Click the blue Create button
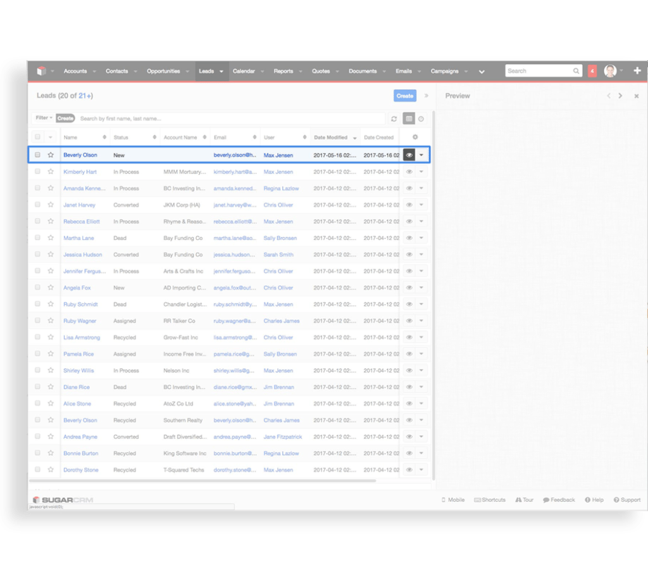648x588 pixels. [x=404, y=96]
